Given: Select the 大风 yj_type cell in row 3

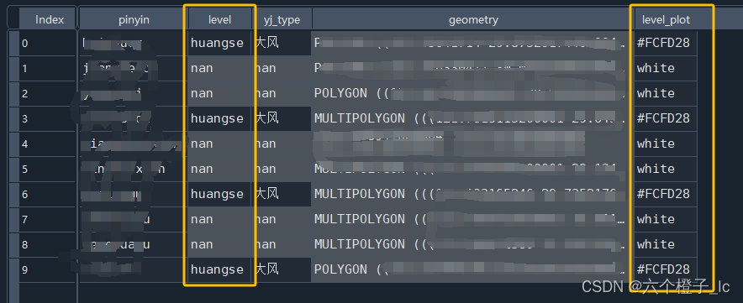Looking at the screenshot, I should tap(282, 119).
